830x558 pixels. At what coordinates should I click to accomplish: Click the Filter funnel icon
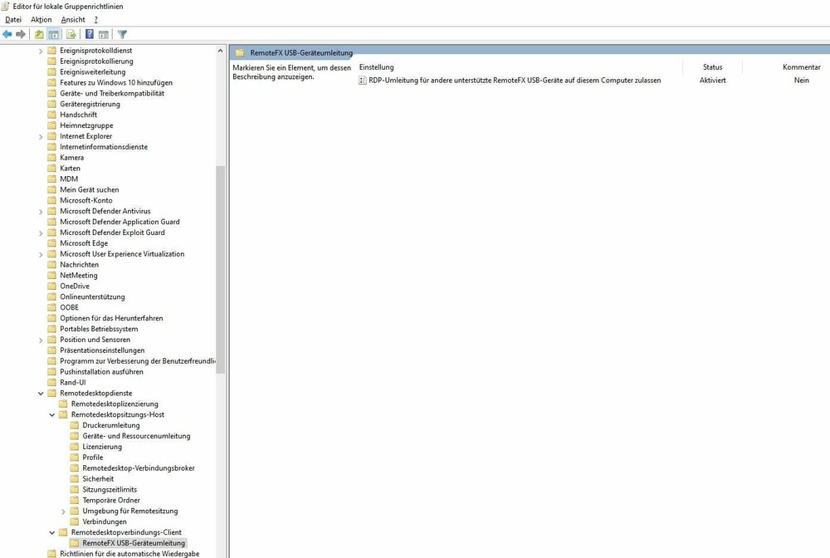click(x=122, y=34)
